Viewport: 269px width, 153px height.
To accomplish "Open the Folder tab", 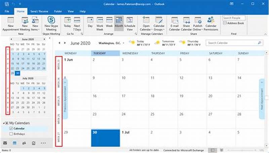I will coord(58,11).
